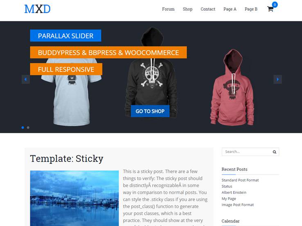Screen dimensions: 302x226
Task: Open the Standard Post Format link
Action: (240, 180)
